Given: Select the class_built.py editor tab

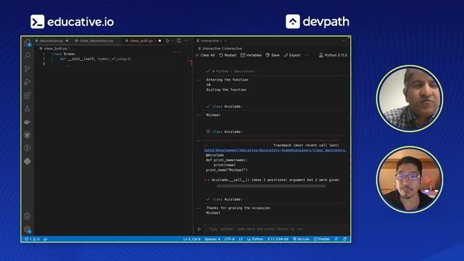Looking at the screenshot, I should pos(141,41).
